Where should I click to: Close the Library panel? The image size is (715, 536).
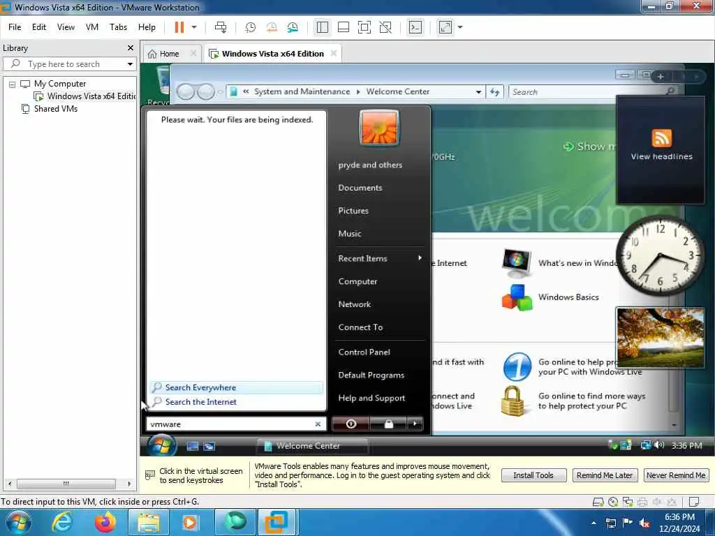coord(131,48)
